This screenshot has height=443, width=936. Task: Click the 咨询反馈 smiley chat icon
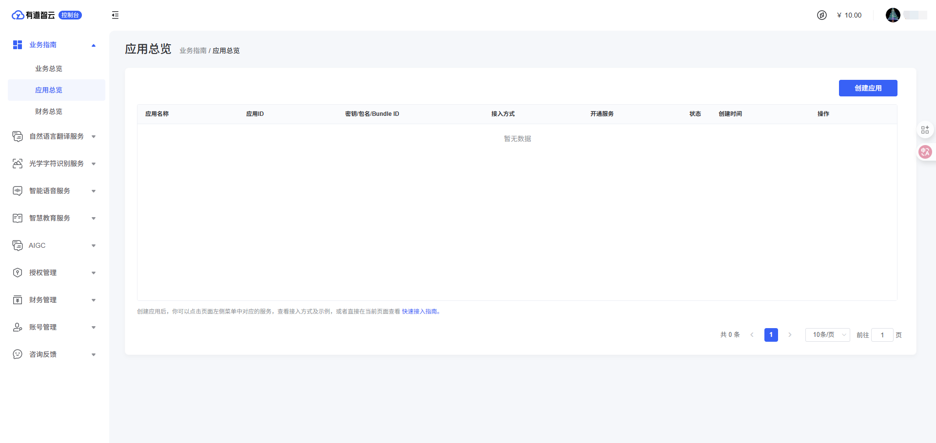coord(18,354)
